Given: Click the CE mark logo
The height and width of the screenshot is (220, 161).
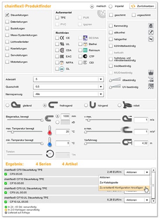Looking at the screenshot, I should click(x=62, y=38).
